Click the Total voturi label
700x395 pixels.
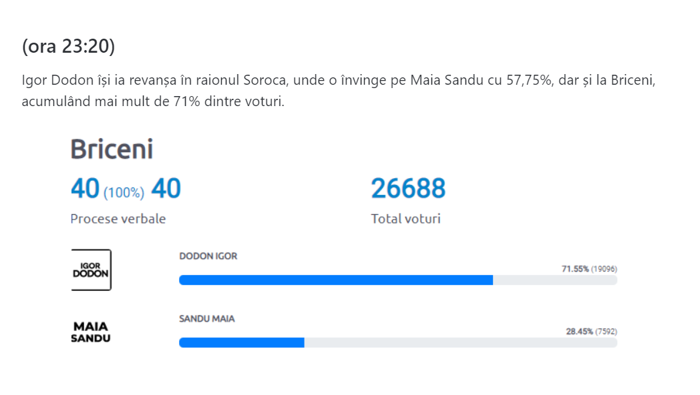pyautogui.click(x=405, y=219)
